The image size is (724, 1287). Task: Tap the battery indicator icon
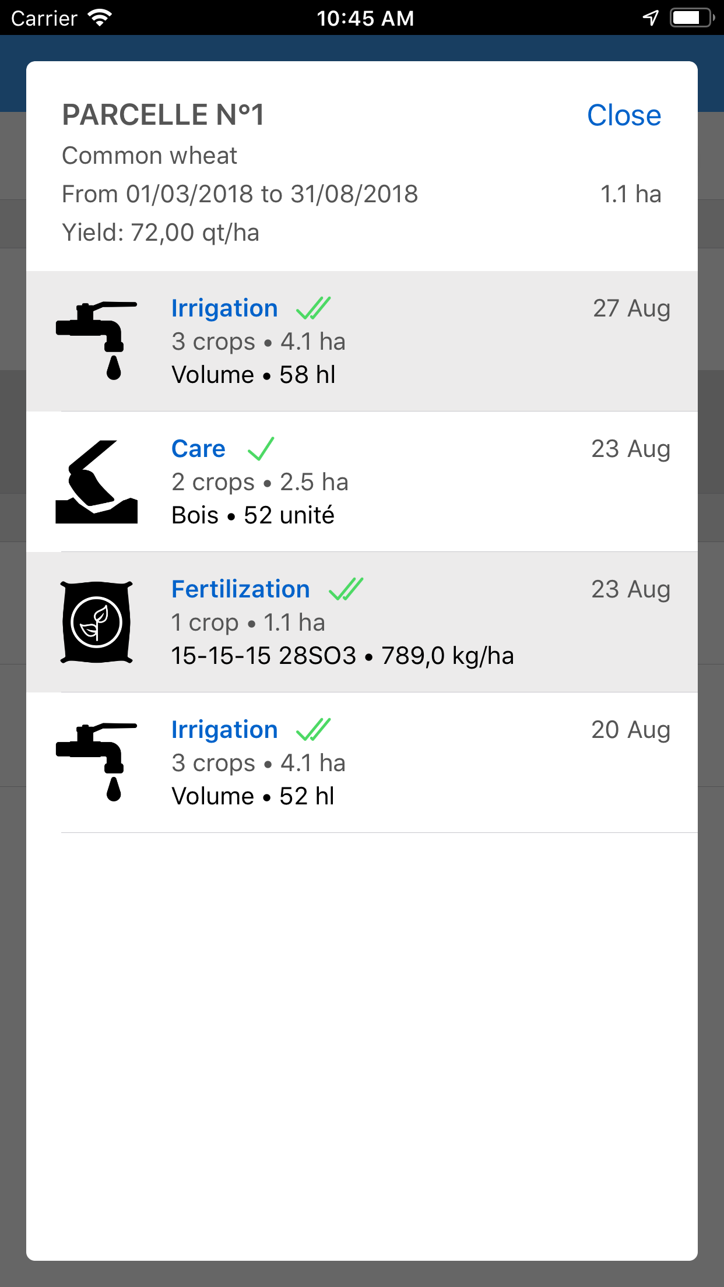click(x=691, y=18)
